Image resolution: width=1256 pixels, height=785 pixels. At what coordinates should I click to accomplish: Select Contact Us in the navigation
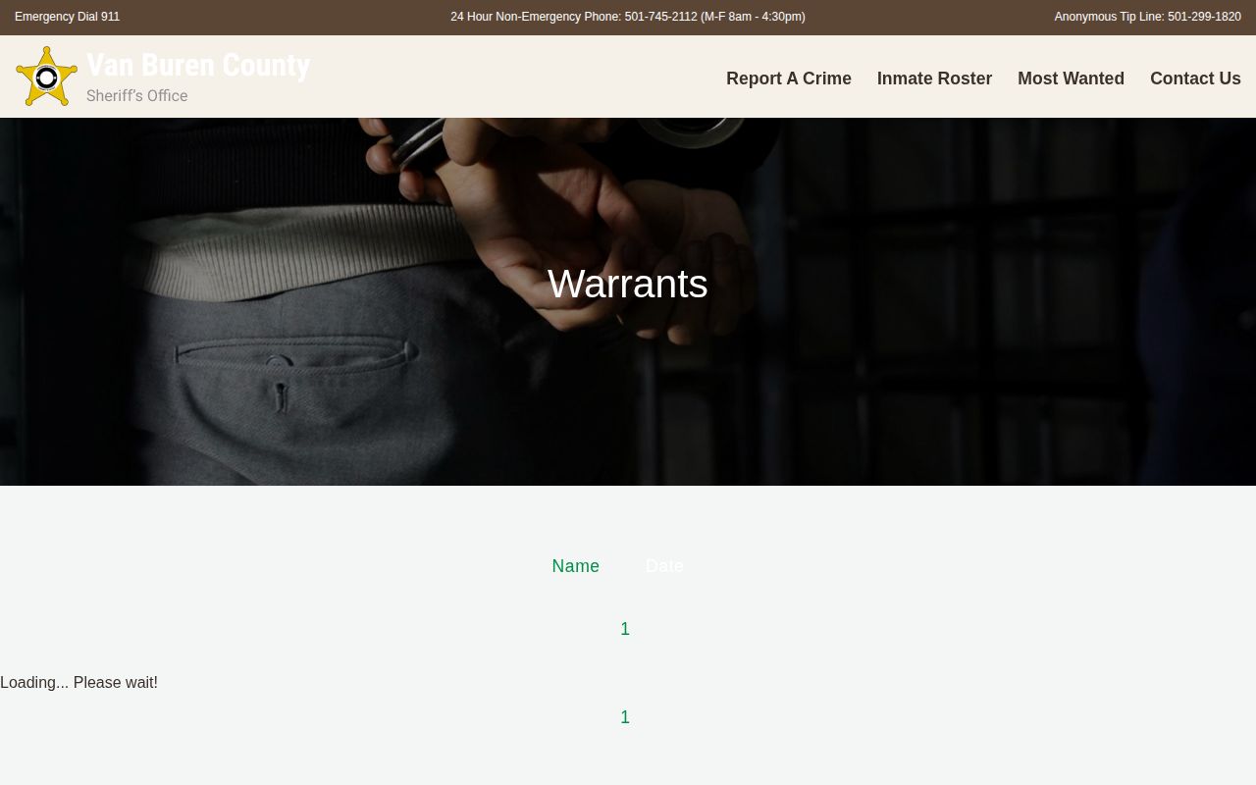(1195, 78)
